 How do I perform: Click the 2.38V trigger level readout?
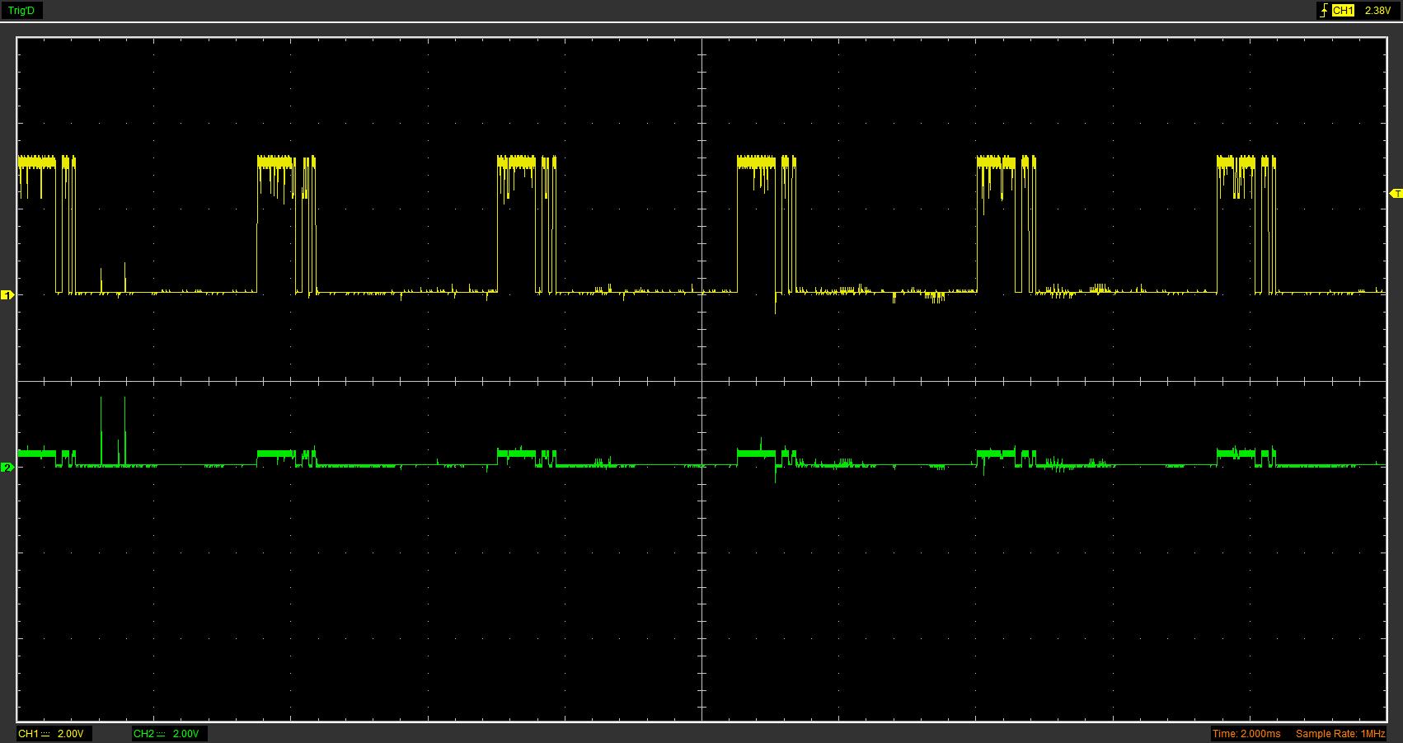click(1377, 11)
